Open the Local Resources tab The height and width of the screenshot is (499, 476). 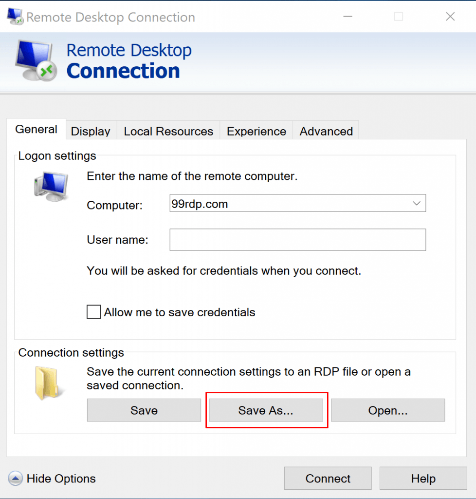[x=168, y=131]
